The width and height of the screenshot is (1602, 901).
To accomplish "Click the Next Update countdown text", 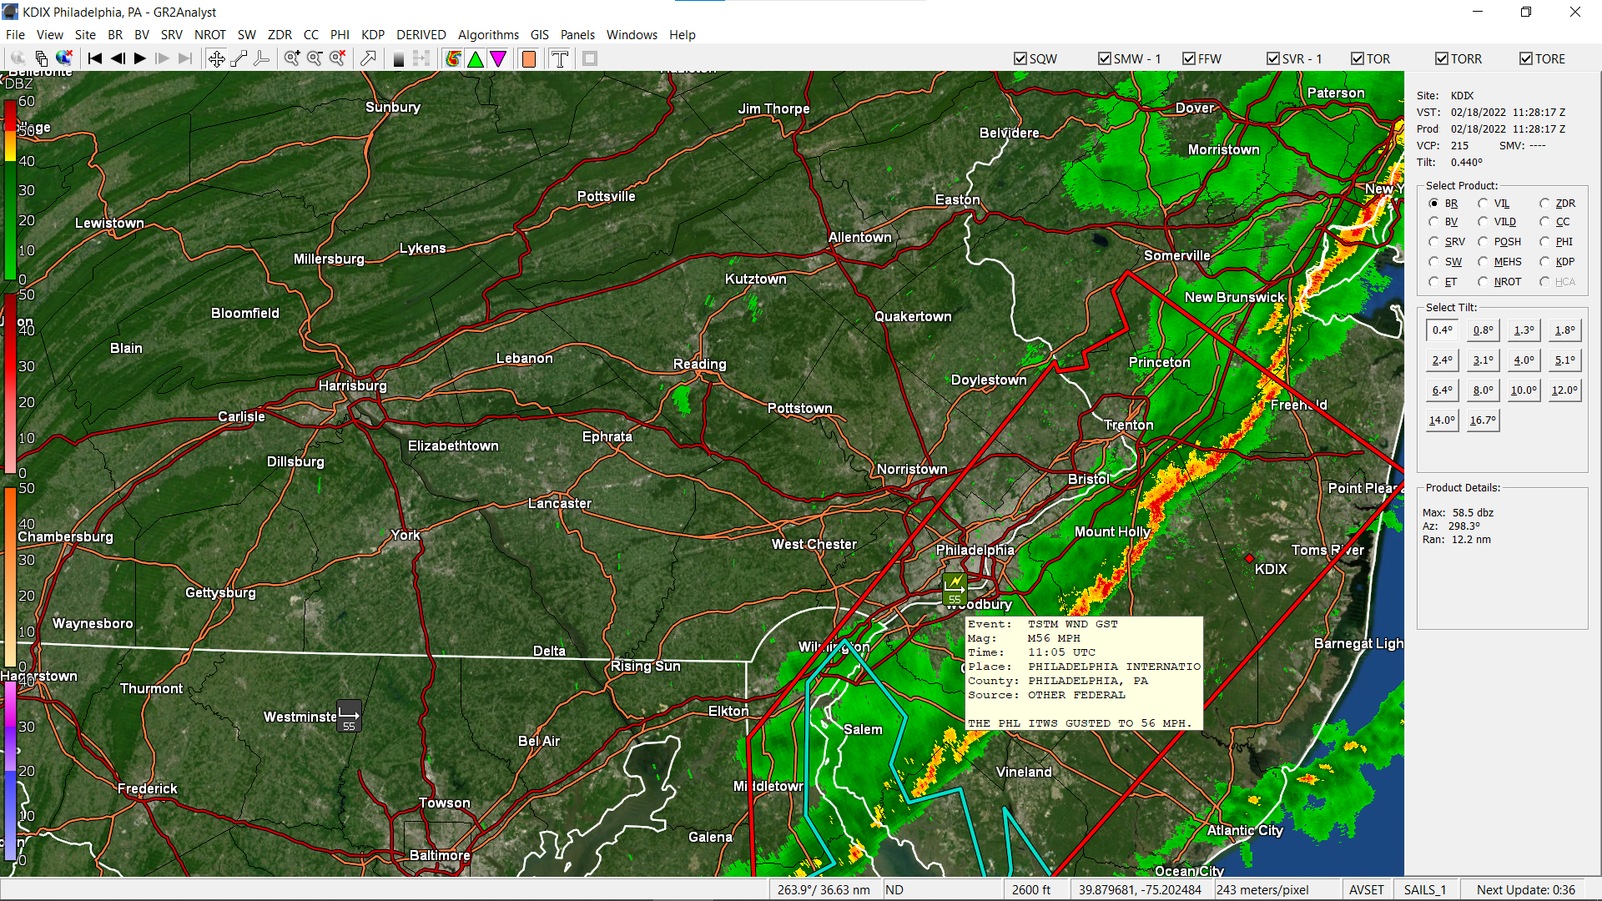I will (x=1526, y=889).
